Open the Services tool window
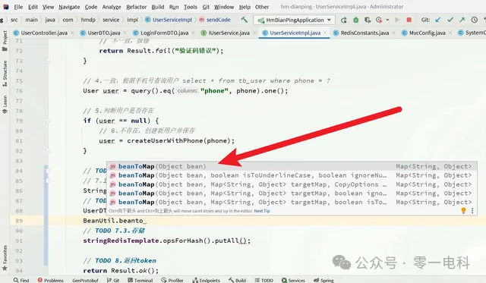 pos(293,280)
